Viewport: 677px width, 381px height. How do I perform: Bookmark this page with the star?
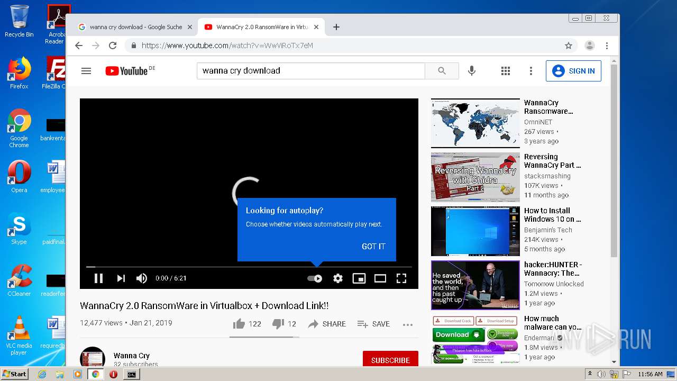[569, 46]
